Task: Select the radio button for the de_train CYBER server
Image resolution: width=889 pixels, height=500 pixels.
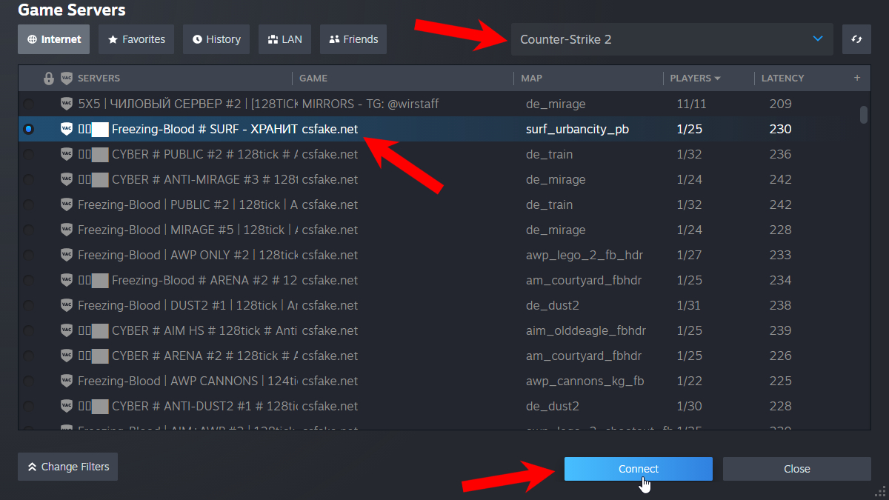Action: [28, 153]
